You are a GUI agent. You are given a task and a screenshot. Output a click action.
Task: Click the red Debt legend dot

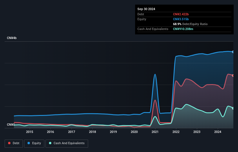pos(9,143)
